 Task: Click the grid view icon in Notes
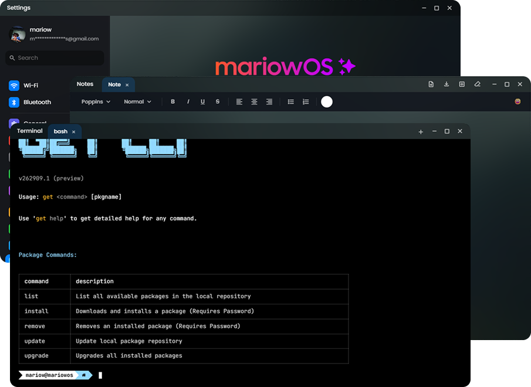462,84
